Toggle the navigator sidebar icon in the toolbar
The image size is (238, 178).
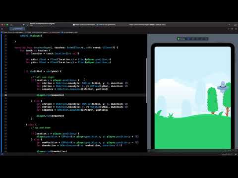11,25
